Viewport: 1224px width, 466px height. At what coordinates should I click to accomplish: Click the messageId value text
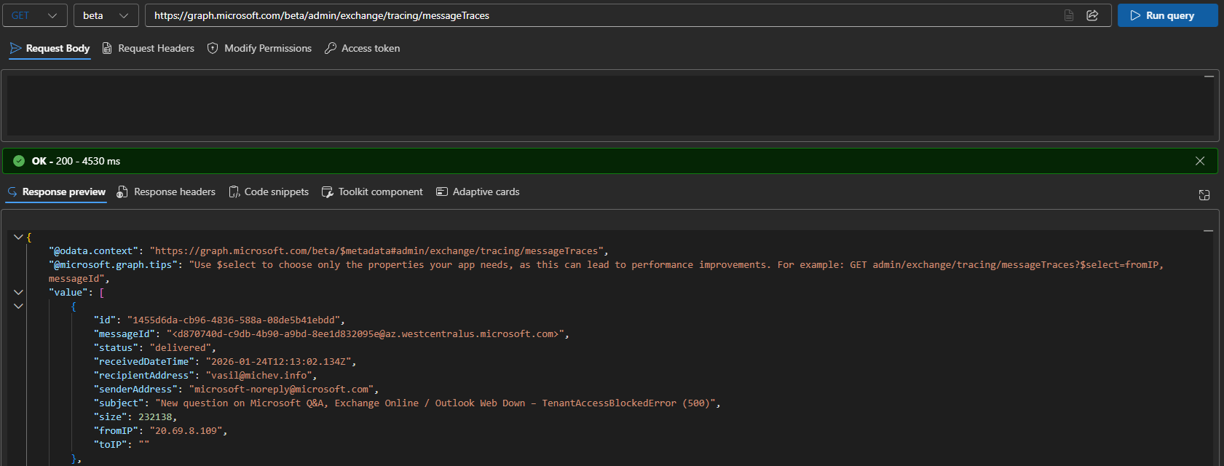tap(365, 334)
